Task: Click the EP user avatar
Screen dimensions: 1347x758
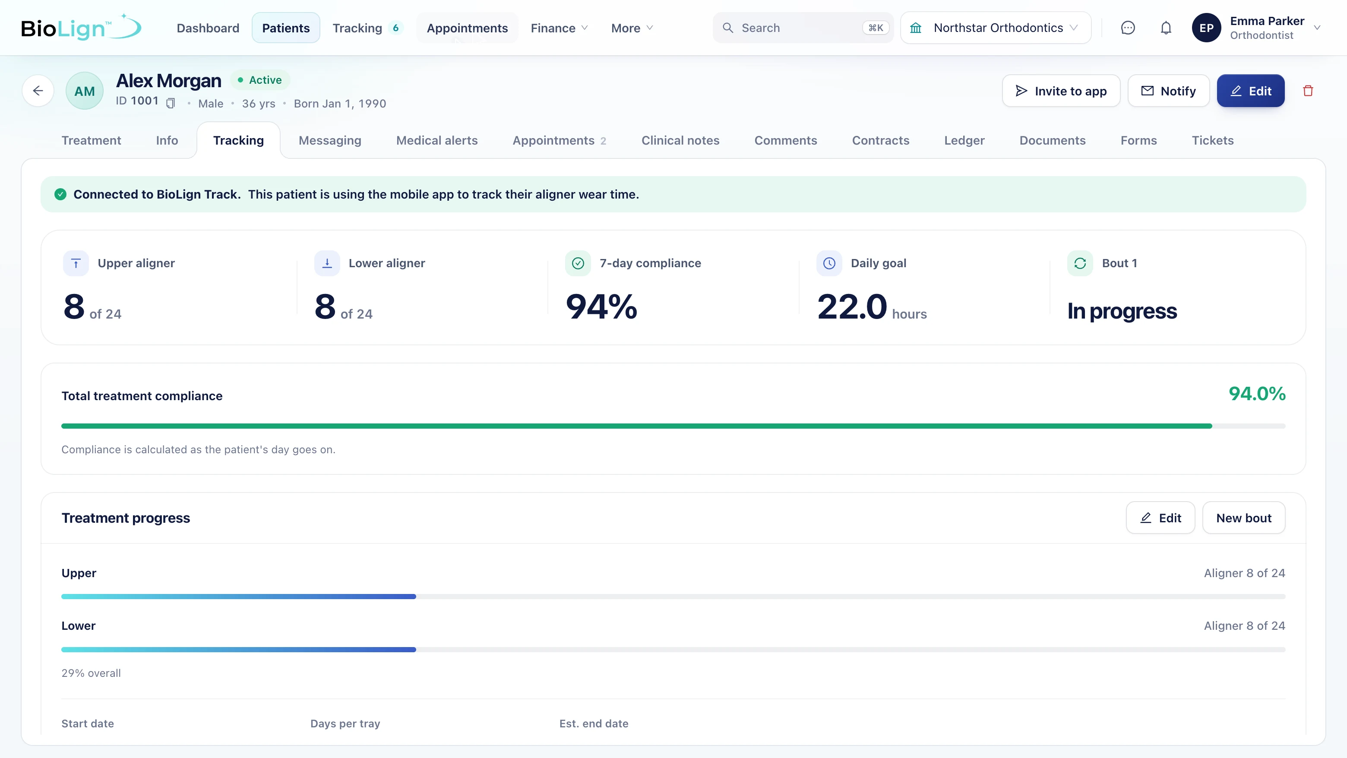Action: (x=1206, y=28)
